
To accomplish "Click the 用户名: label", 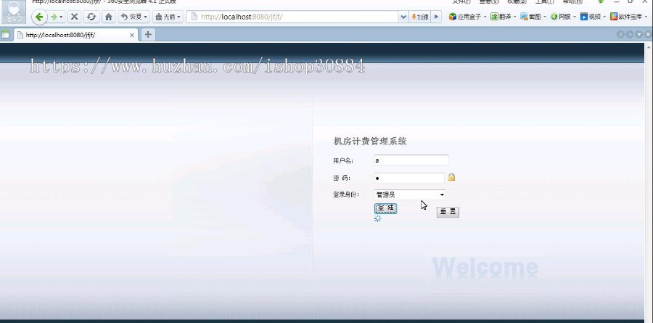I will [343, 160].
